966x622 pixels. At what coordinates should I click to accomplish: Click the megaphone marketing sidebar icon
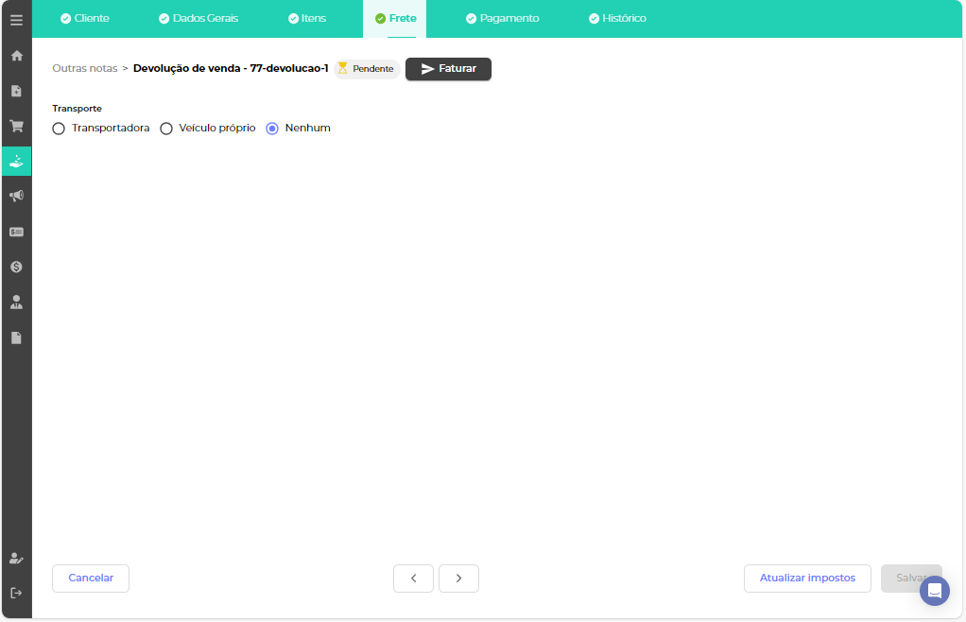[x=16, y=197]
